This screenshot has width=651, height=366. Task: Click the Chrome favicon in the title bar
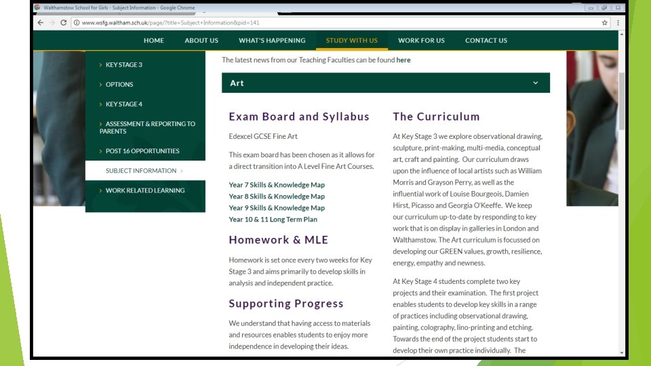click(37, 7)
